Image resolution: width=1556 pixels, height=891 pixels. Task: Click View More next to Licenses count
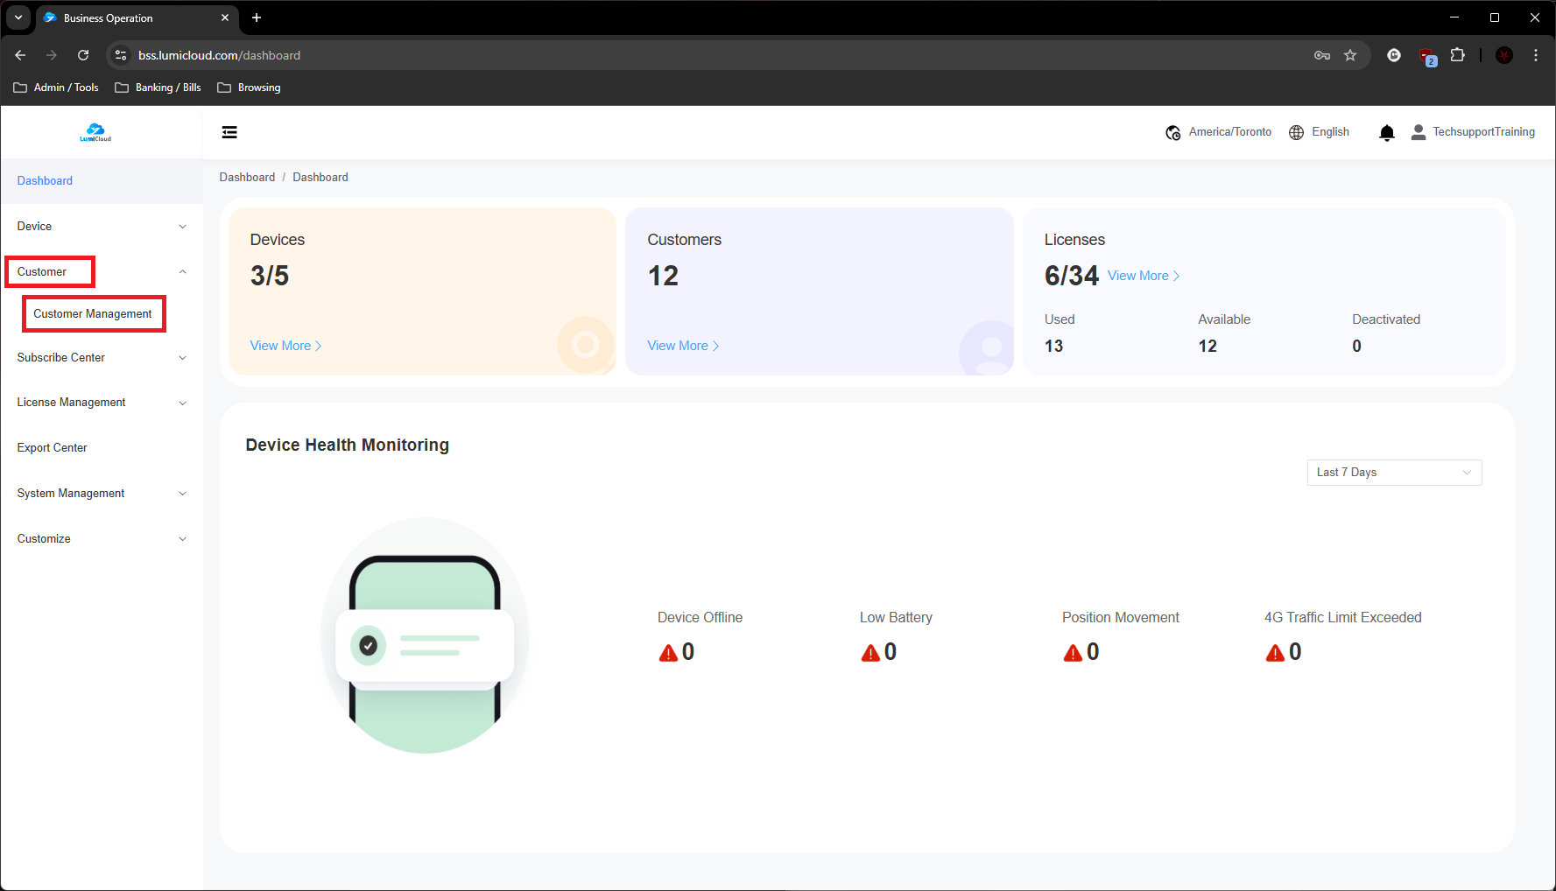click(x=1143, y=276)
